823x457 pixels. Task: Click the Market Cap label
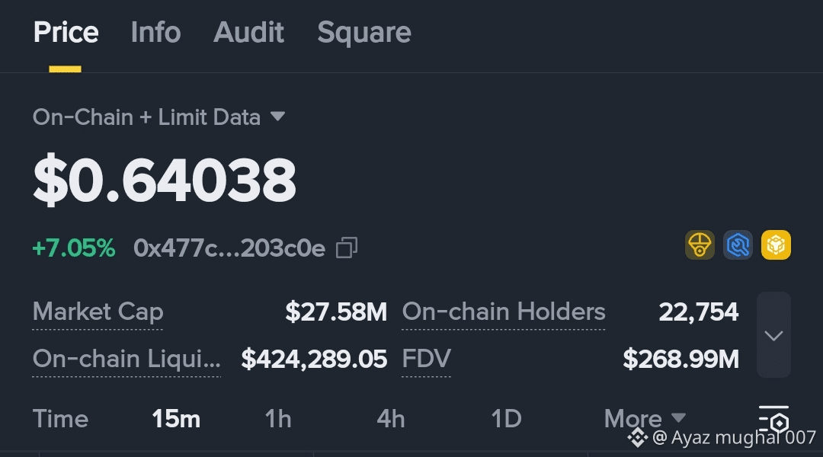pos(98,312)
